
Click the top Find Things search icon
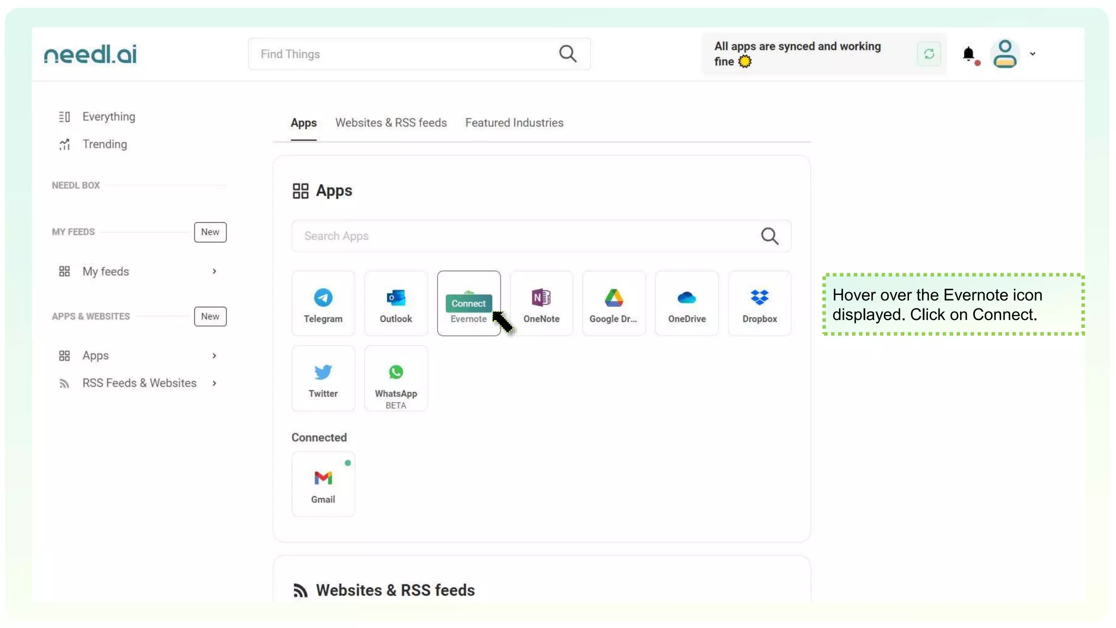pos(568,54)
